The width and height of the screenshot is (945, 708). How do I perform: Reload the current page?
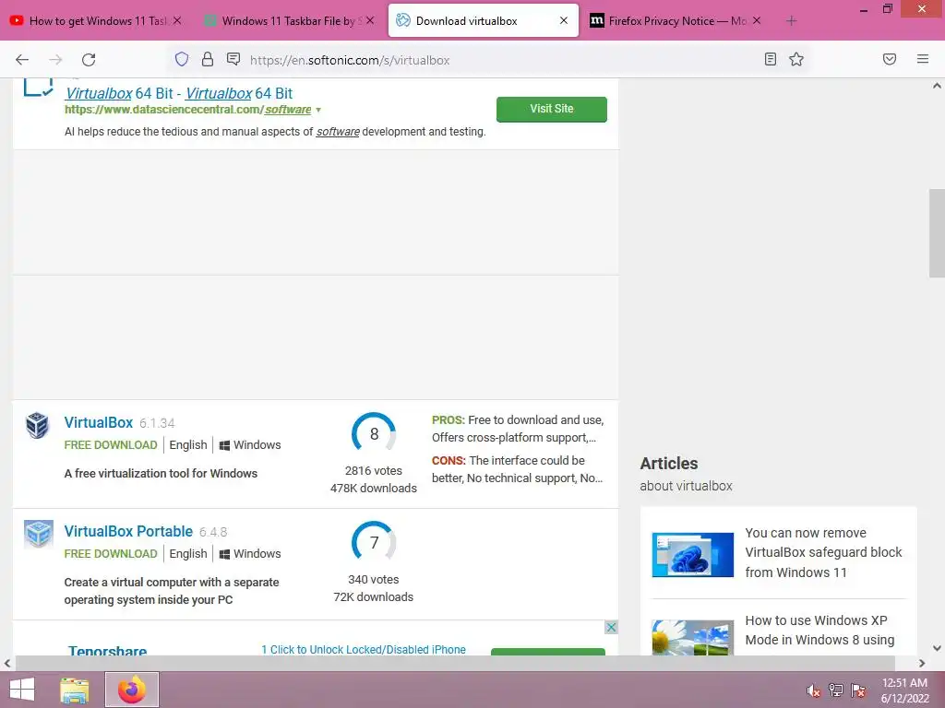click(89, 60)
